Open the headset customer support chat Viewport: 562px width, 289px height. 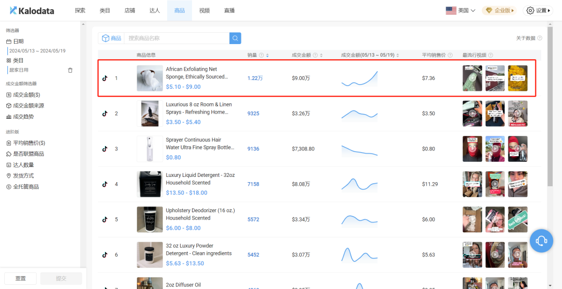(x=542, y=241)
